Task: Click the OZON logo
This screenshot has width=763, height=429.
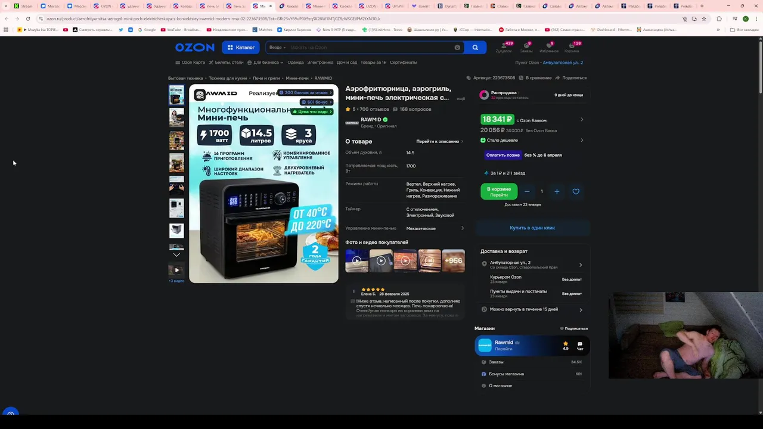Action: pyautogui.click(x=195, y=48)
